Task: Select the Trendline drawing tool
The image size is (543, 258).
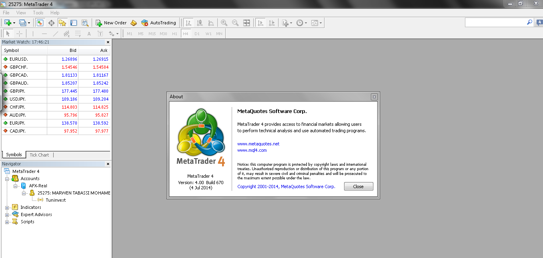Action: click(56, 34)
